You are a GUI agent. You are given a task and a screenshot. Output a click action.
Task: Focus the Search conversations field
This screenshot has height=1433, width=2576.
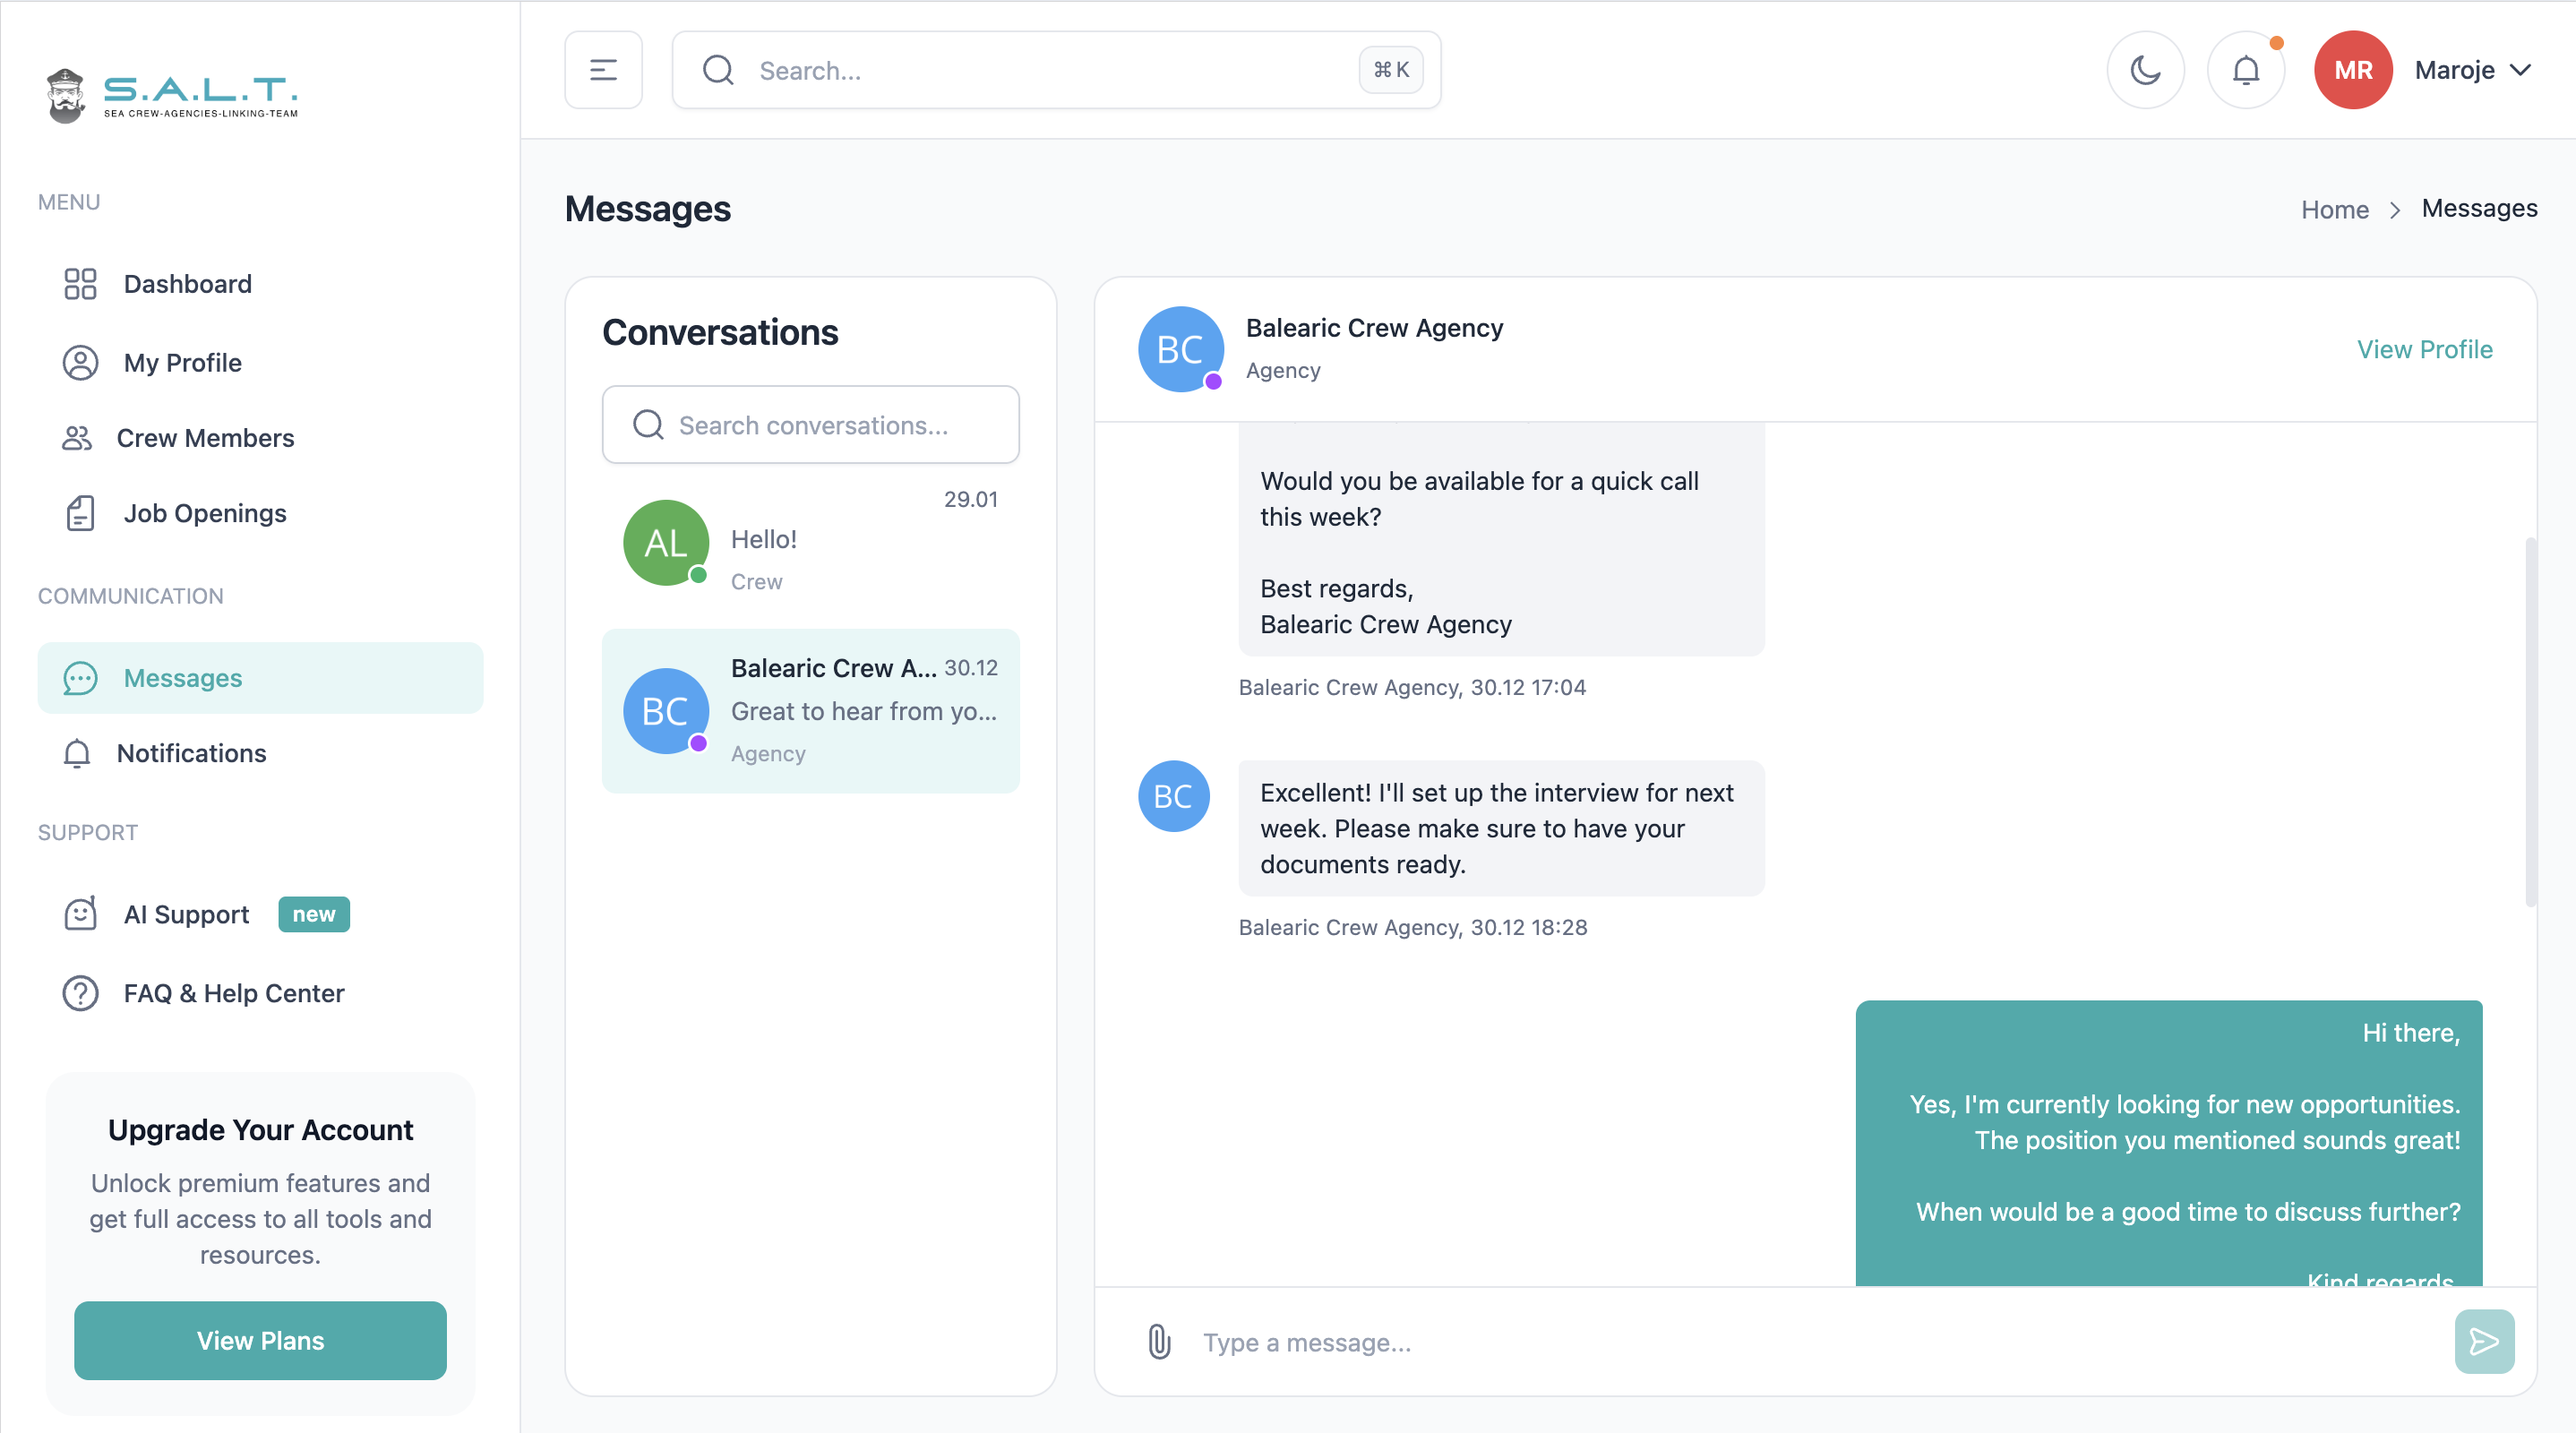(x=811, y=425)
